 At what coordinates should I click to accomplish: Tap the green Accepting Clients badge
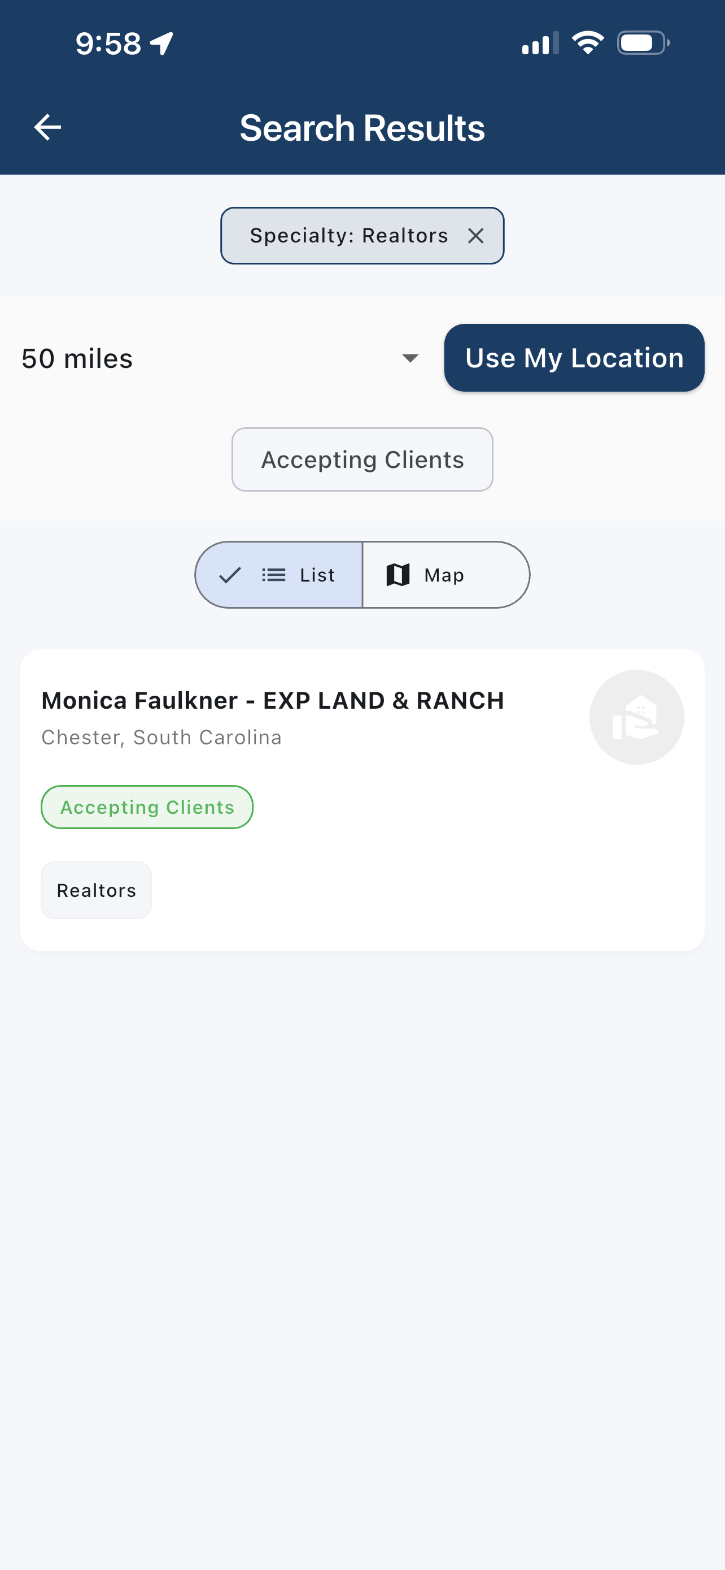[x=147, y=807]
